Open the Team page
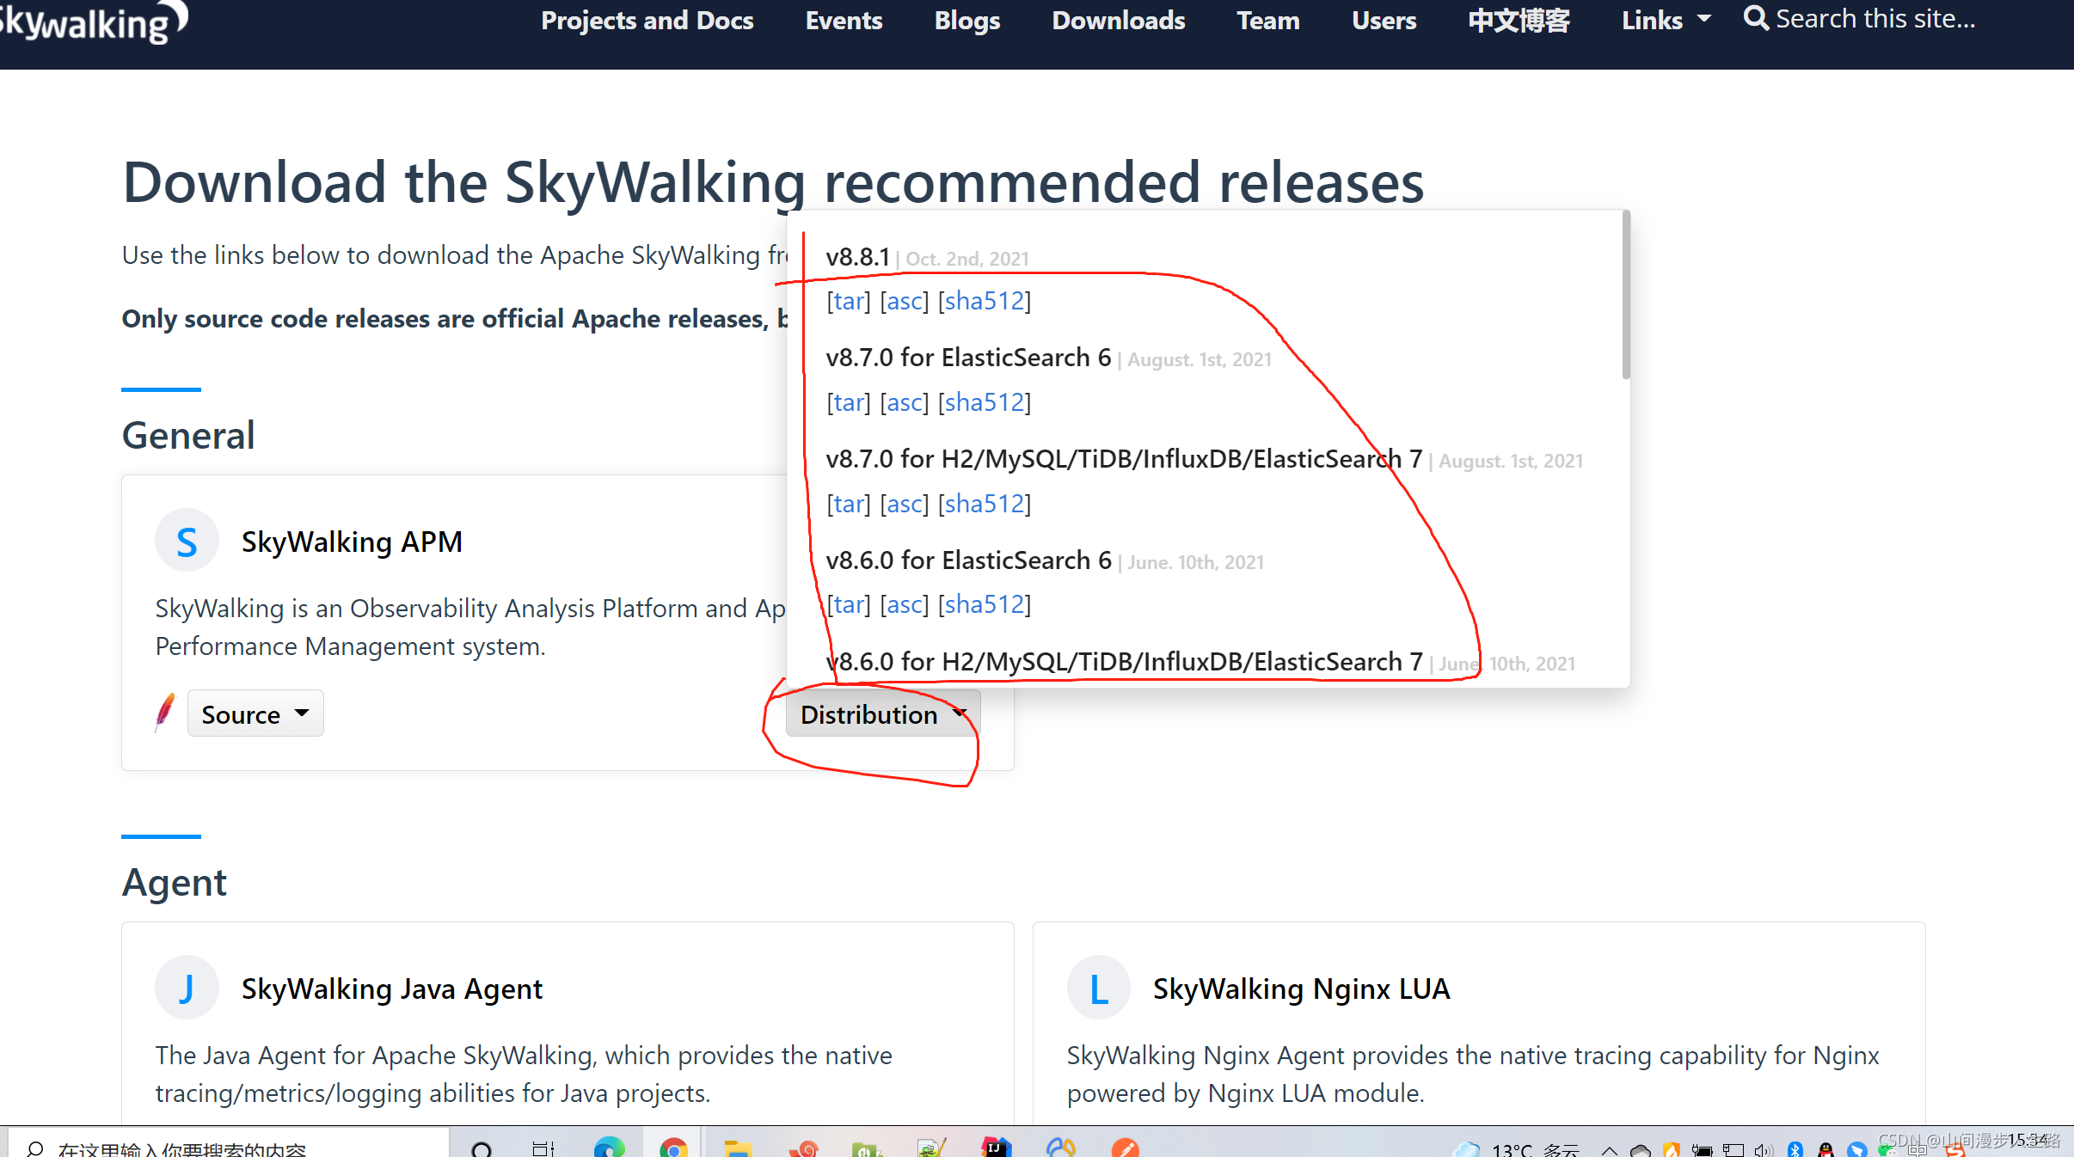Screen dimensions: 2074x1157 (x=1268, y=20)
